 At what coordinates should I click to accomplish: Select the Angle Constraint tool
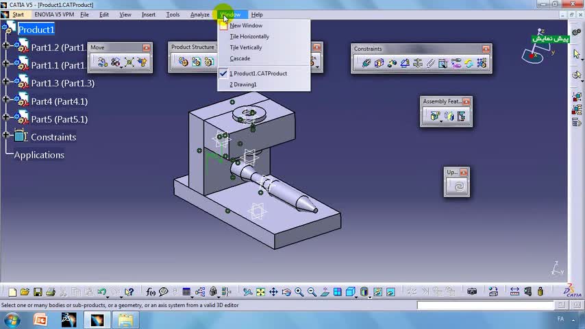tap(405, 63)
